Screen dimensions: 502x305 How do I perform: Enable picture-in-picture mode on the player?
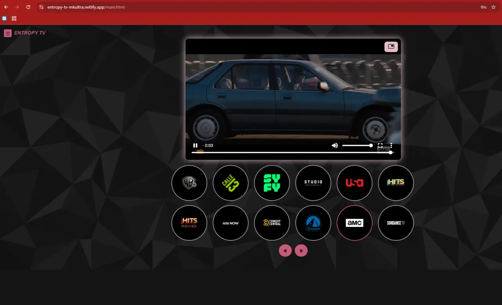[x=391, y=47]
